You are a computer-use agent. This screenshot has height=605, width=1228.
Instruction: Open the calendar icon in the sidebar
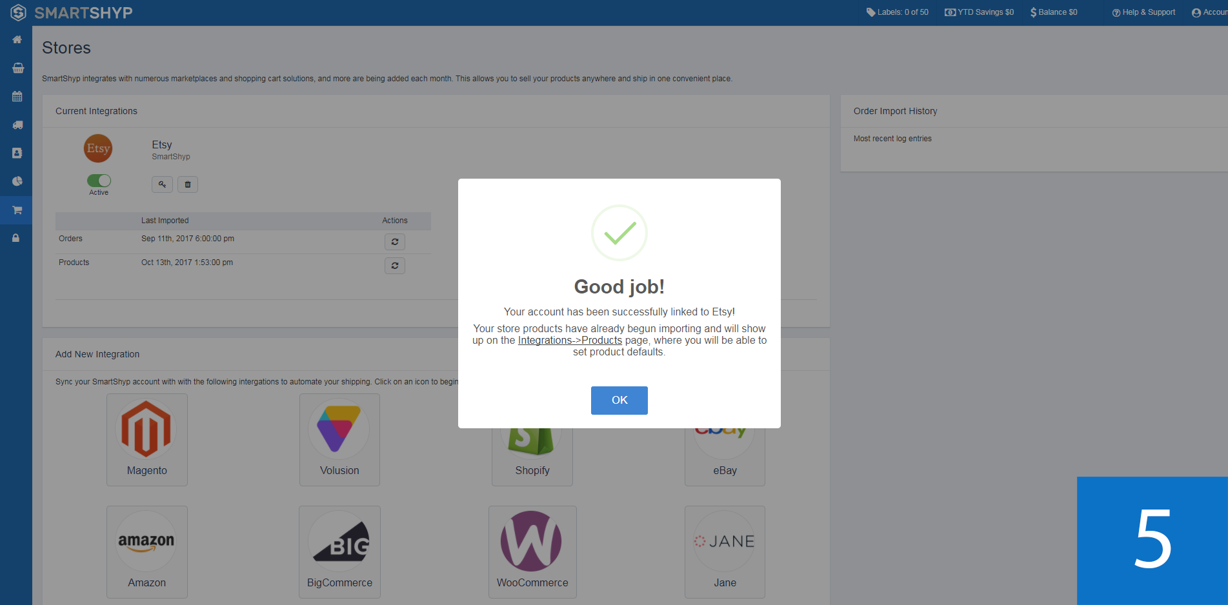pos(17,97)
